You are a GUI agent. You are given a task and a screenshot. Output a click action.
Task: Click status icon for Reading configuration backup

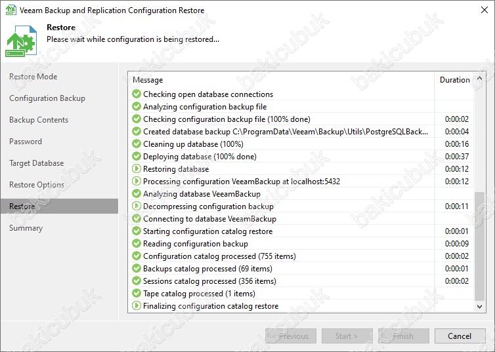(137, 243)
